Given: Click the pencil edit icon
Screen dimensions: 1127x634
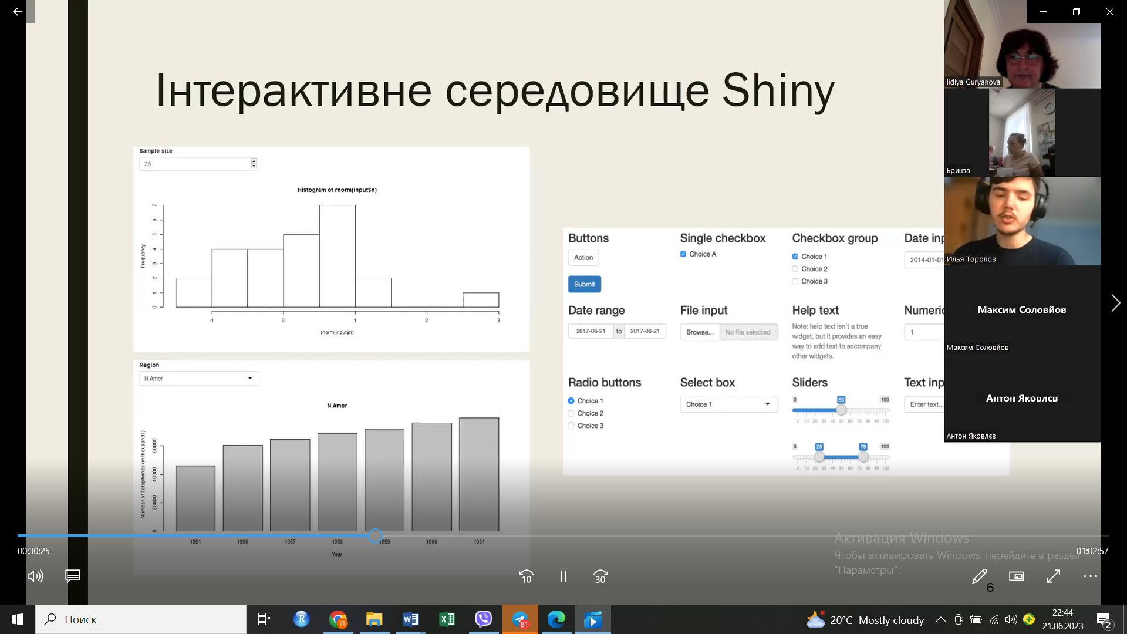Looking at the screenshot, I should point(979,577).
